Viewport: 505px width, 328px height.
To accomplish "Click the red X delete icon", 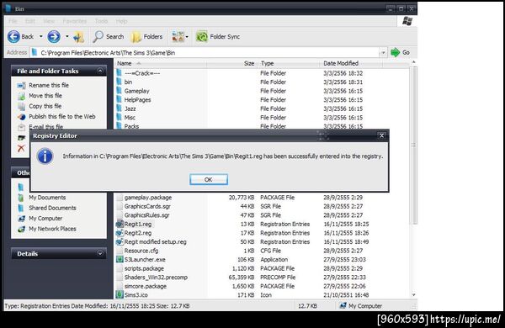I will click(21, 148).
